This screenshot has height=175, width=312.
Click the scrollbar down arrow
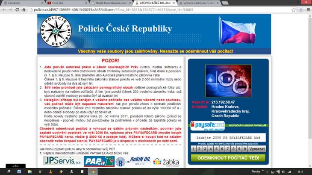[310, 166]
